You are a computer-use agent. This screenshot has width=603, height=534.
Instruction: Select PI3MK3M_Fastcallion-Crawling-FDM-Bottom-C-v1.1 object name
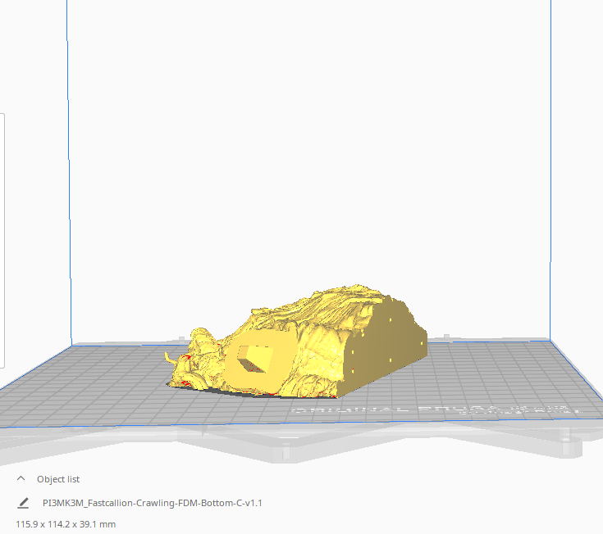(x=153, y=503)
